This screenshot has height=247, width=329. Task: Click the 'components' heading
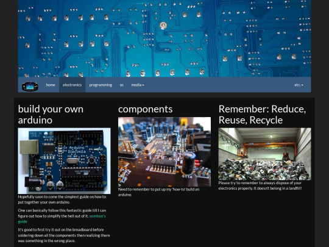pyautogui.click(x=145, y=109)
